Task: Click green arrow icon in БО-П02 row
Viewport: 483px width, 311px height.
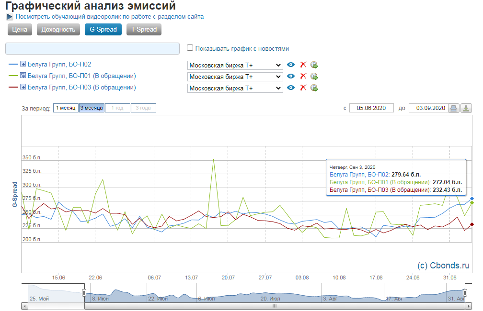Action: pyautogui.click(x=314, y=65)
